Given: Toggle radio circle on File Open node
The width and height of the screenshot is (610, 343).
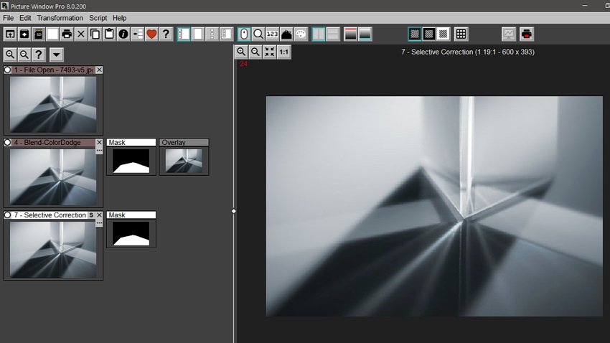Looking at the screenshot, I should [7, 70].
